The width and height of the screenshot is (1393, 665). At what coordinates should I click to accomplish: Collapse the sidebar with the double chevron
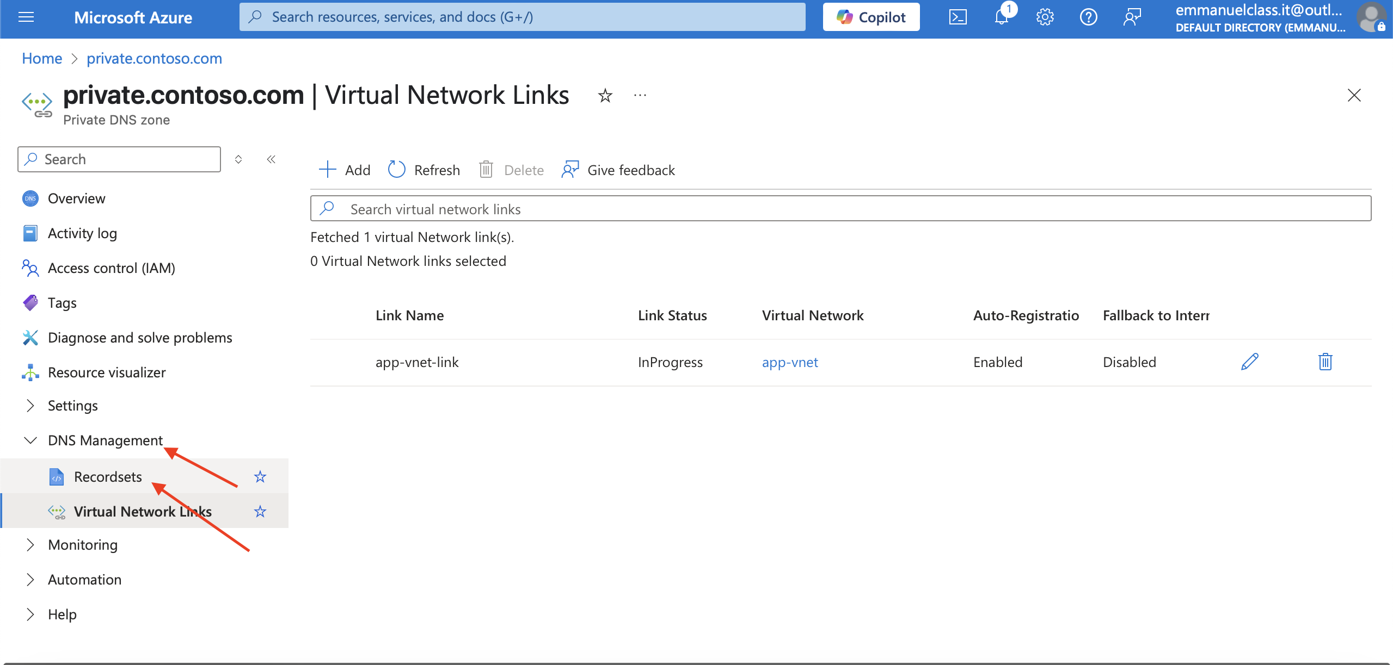coord(271,159)
